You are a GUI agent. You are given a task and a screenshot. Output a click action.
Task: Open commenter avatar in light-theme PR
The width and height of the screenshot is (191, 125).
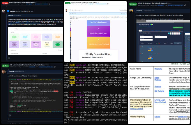tap(66, 10)
